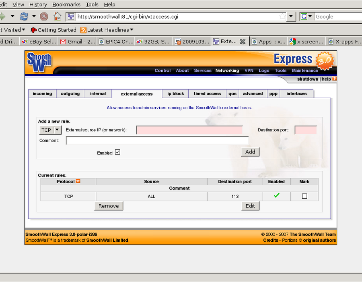Click the Destination port input field
The image size is (362, 282).
[x=306, y=130]
